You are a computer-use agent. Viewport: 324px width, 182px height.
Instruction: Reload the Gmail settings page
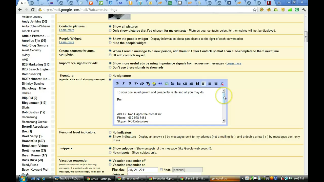pyautogui.click(x=33, y=10)
